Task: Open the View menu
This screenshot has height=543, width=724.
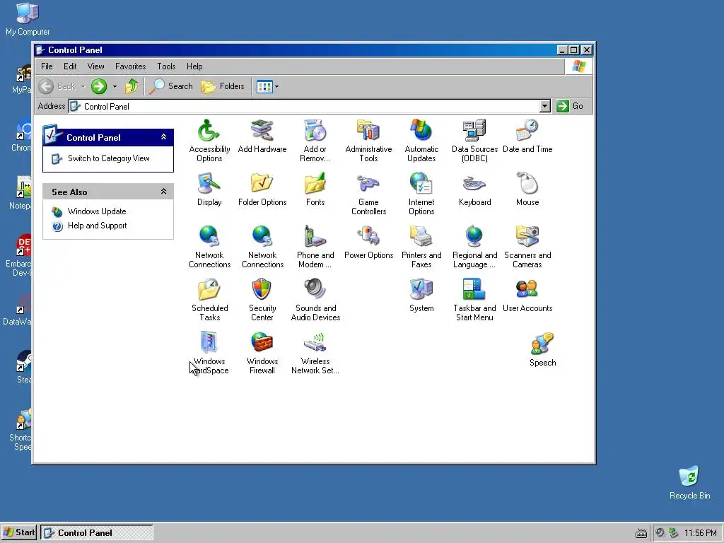Action: tap(95, 66)
